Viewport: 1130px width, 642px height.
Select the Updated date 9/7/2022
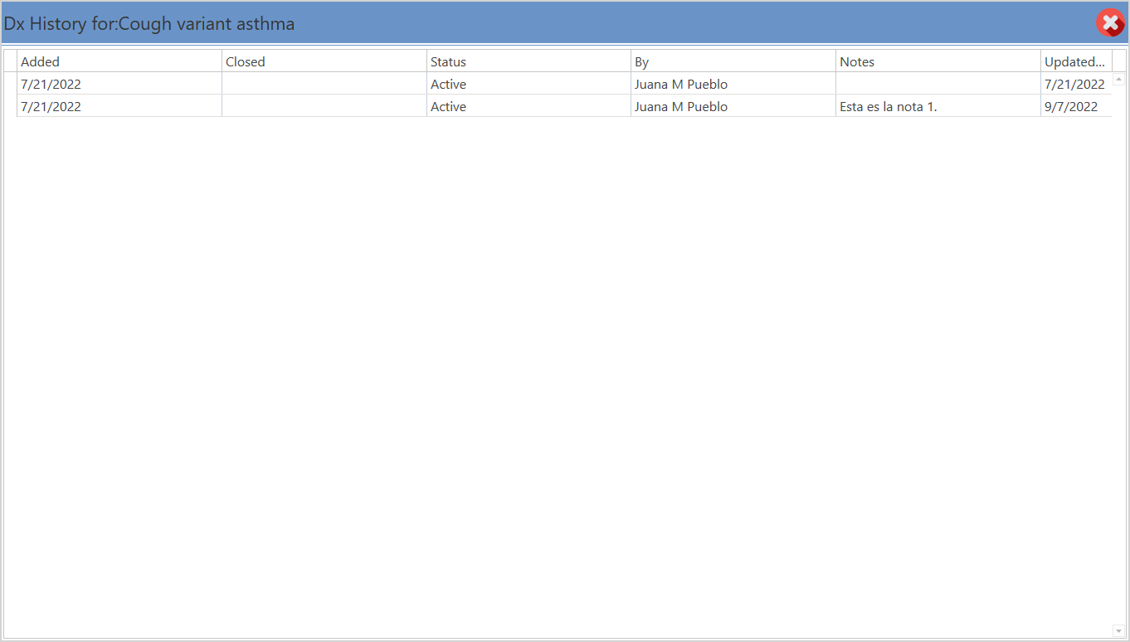tap(1076, 106)
